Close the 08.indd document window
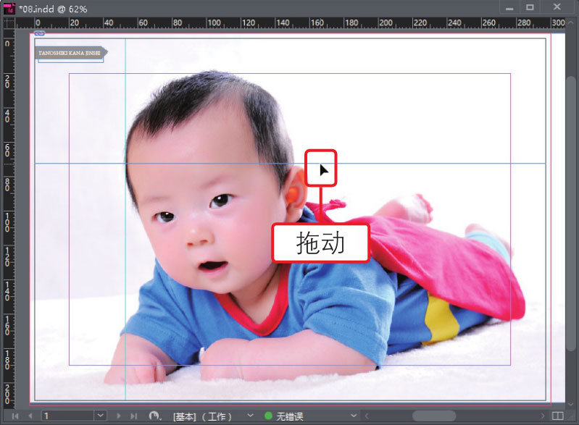 [557, 7]
